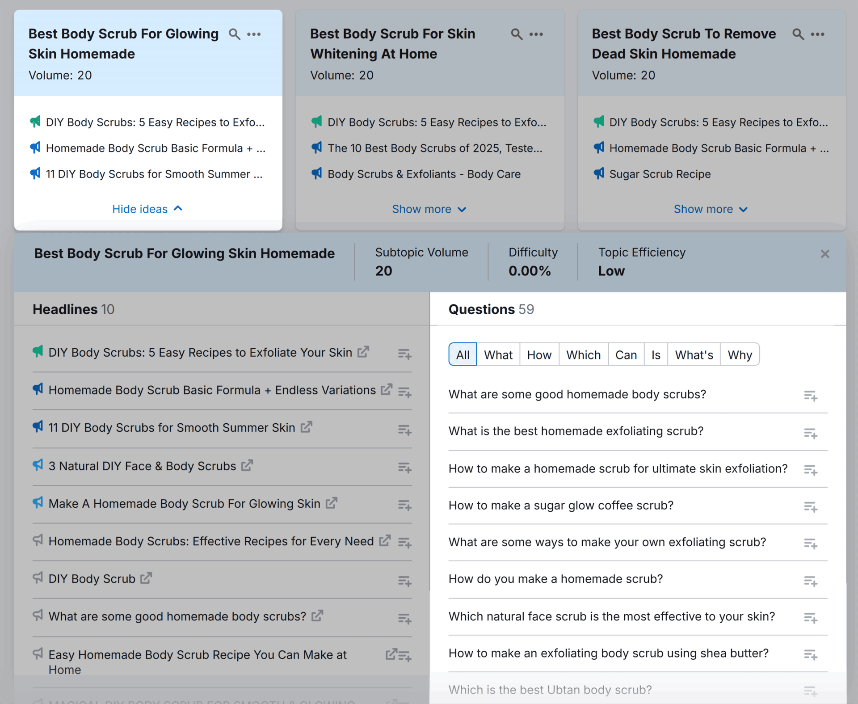
Task: Open external link for 'DIY Body Scrub' headline
Action: [146, 578]
